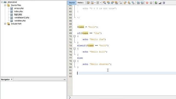The height and width of the screenshot is (99, 176).
Task: Select logic.php in the project tree
Action: coord(18,15)
